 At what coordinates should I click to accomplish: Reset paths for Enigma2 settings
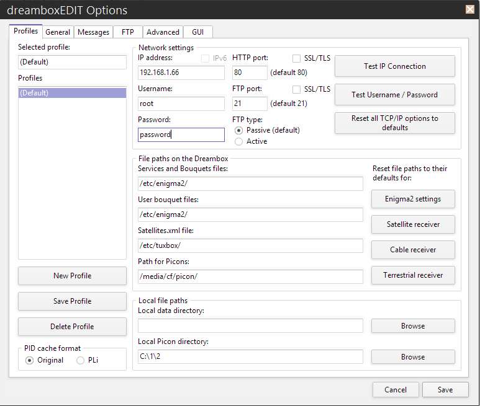point(413,199)
